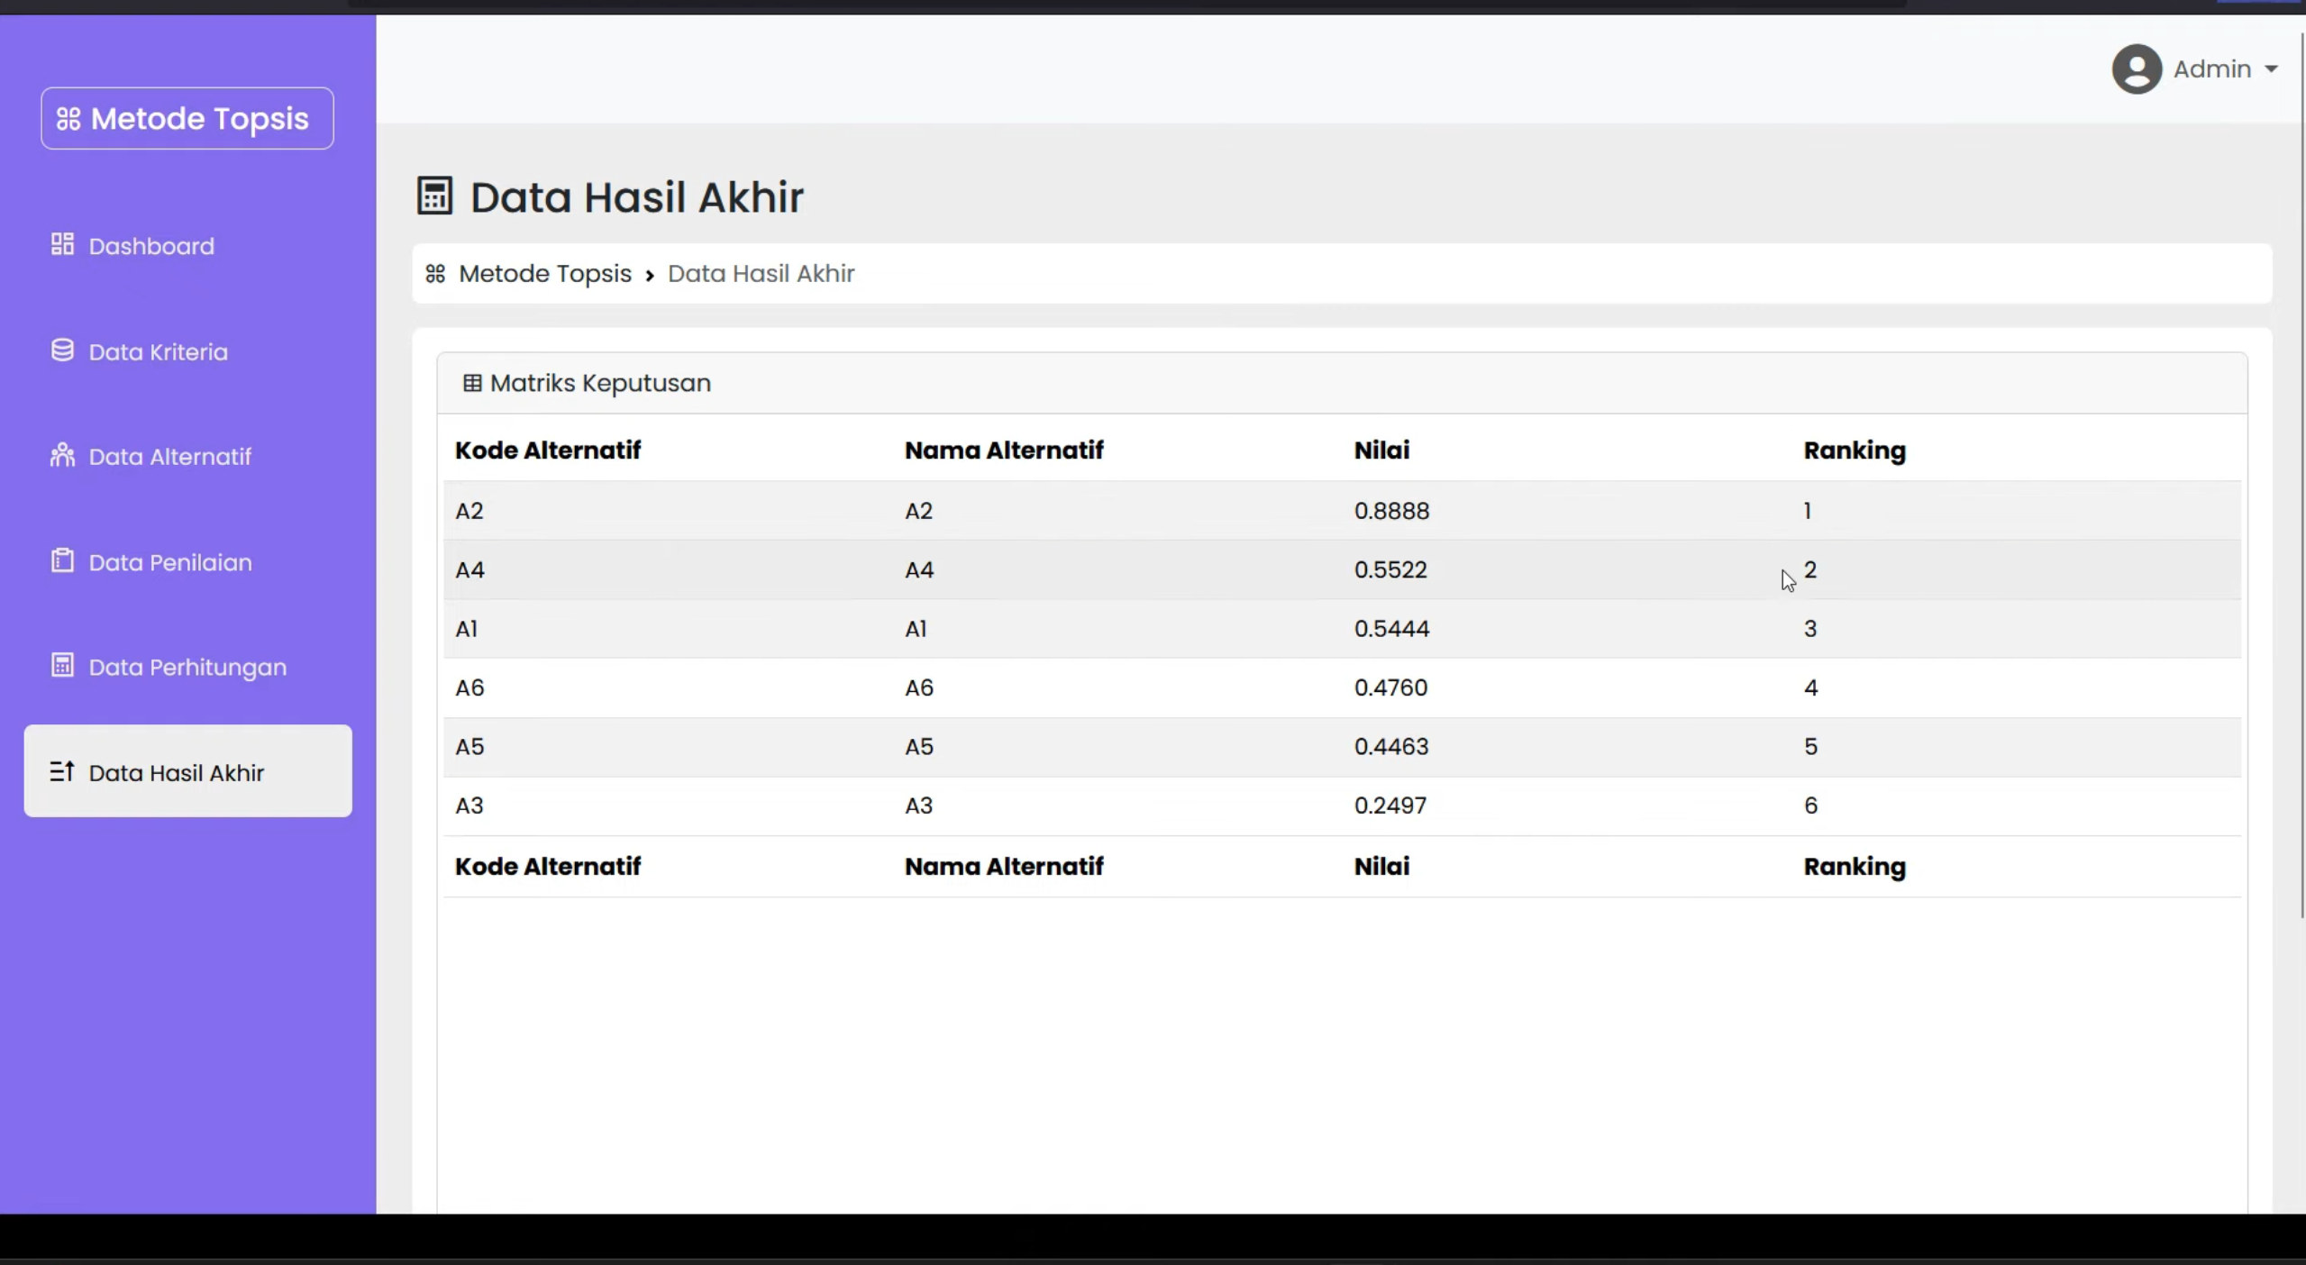
Task: Click the Nilai cell 0.5444
Action: pyautogui.click(x=1391, y=628)
